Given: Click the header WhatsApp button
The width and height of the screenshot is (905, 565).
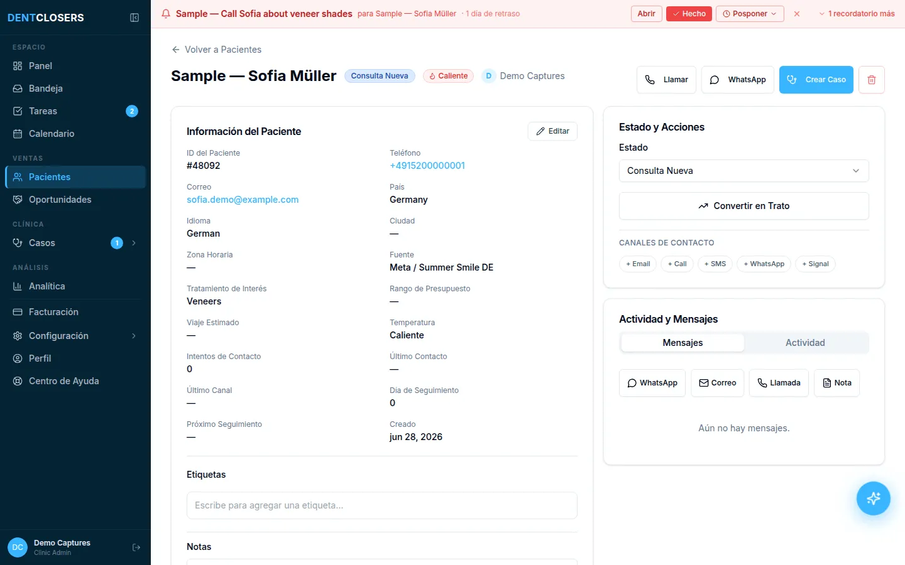Looking at the screenshot, I should (x=738, y=80).
